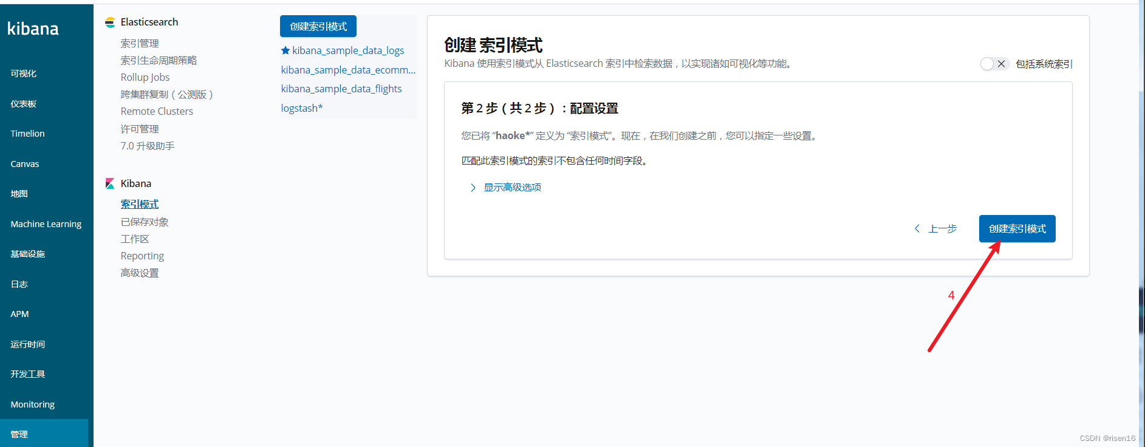This screenshot has width=1145, height=447.
Task: Open 7.0 升级助手 link
Action: click(x=148, y=146)
